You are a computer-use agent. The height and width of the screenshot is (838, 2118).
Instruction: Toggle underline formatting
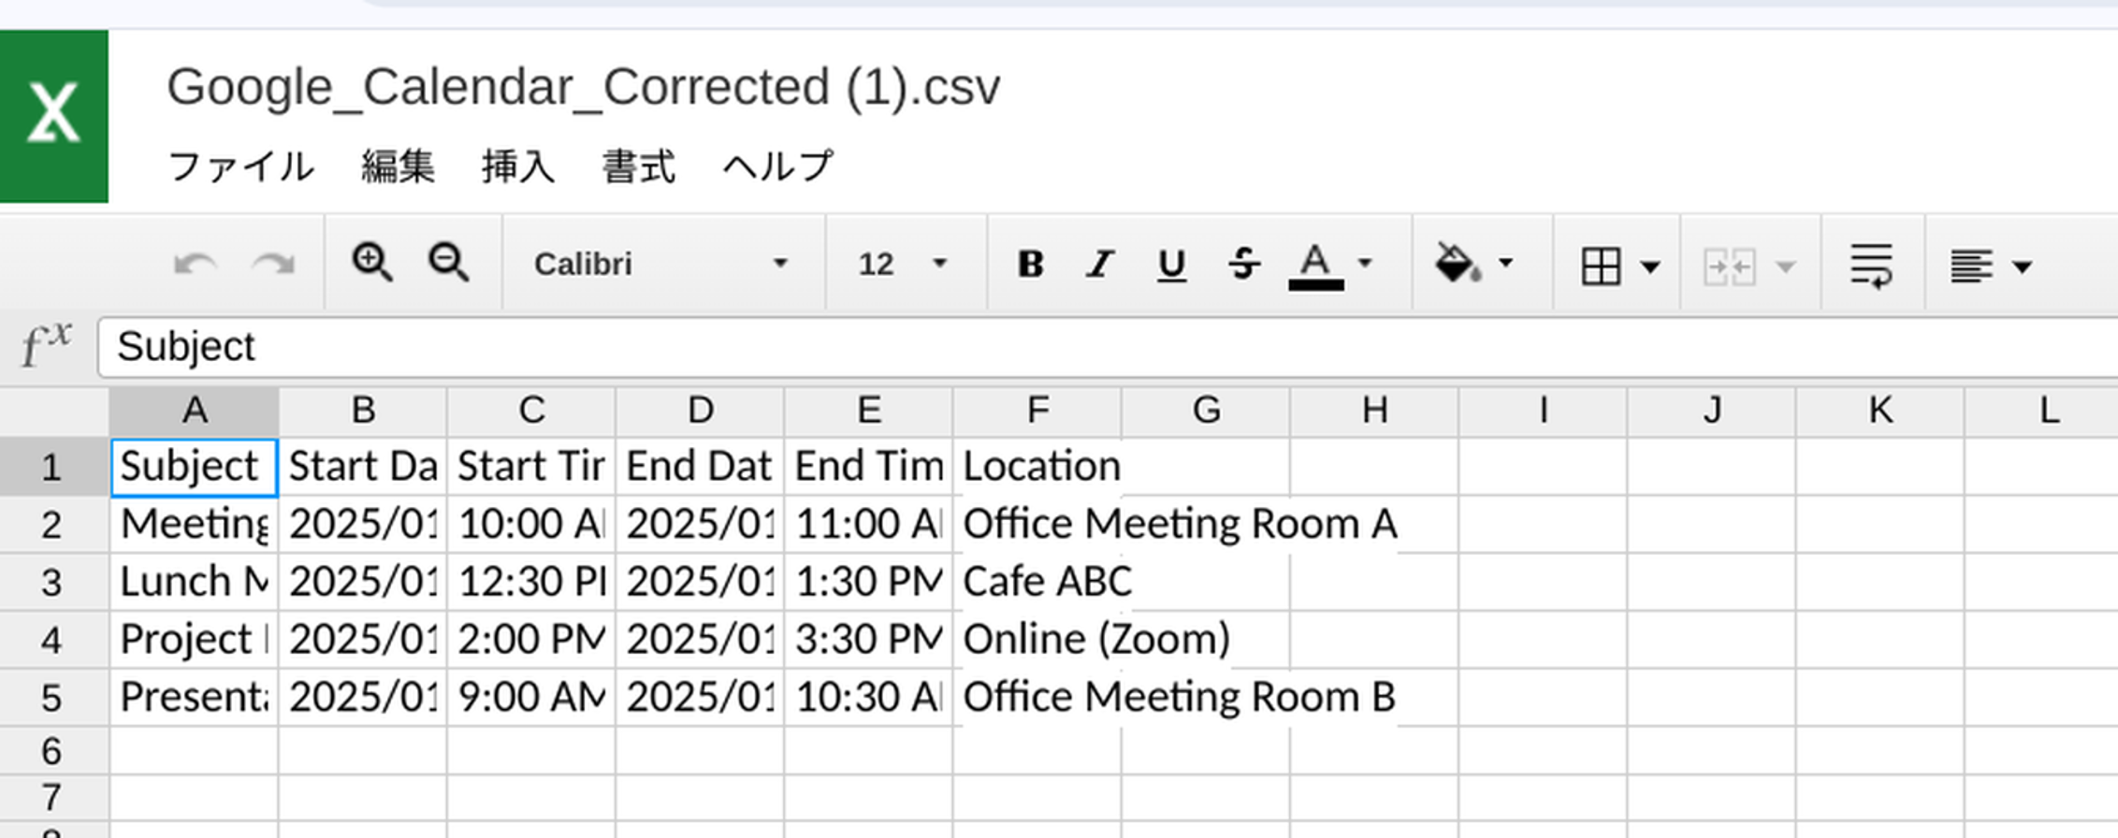1171,265
